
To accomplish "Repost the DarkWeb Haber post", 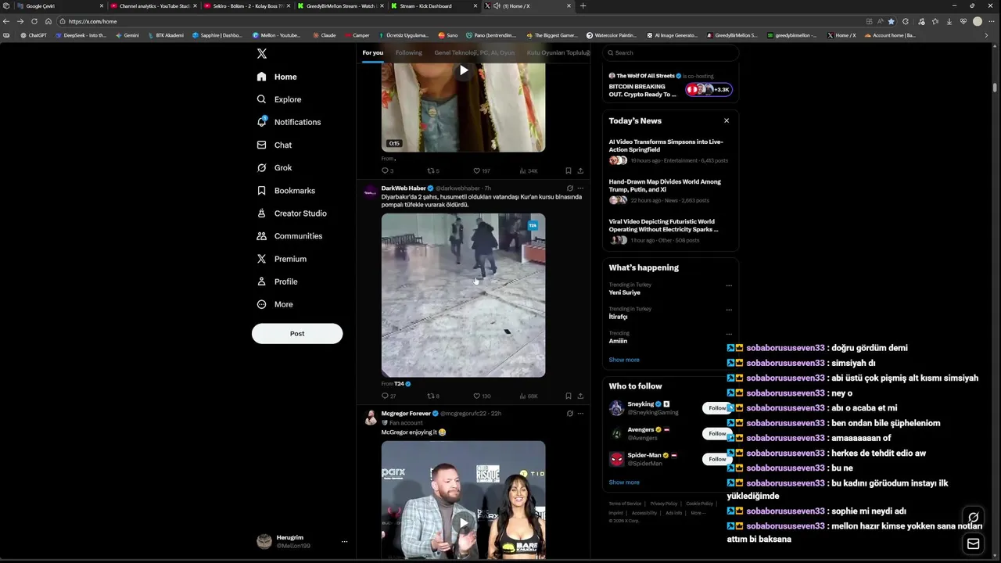I will (433, 396).
